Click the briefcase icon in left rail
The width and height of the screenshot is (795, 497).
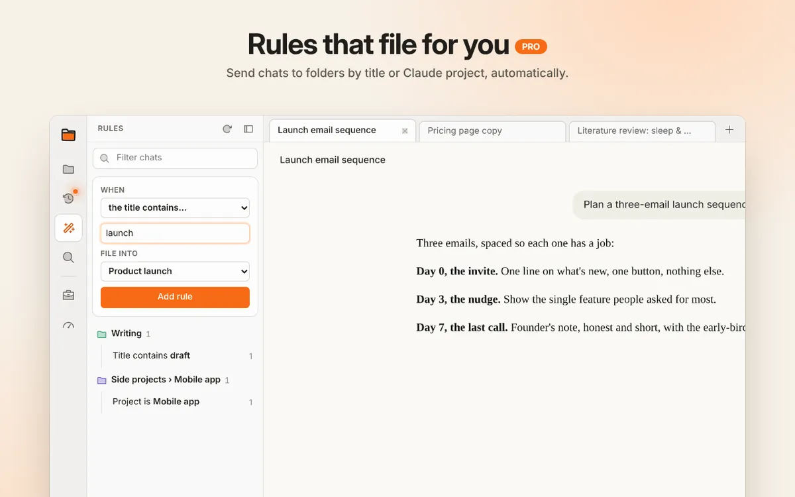[68, 296]
